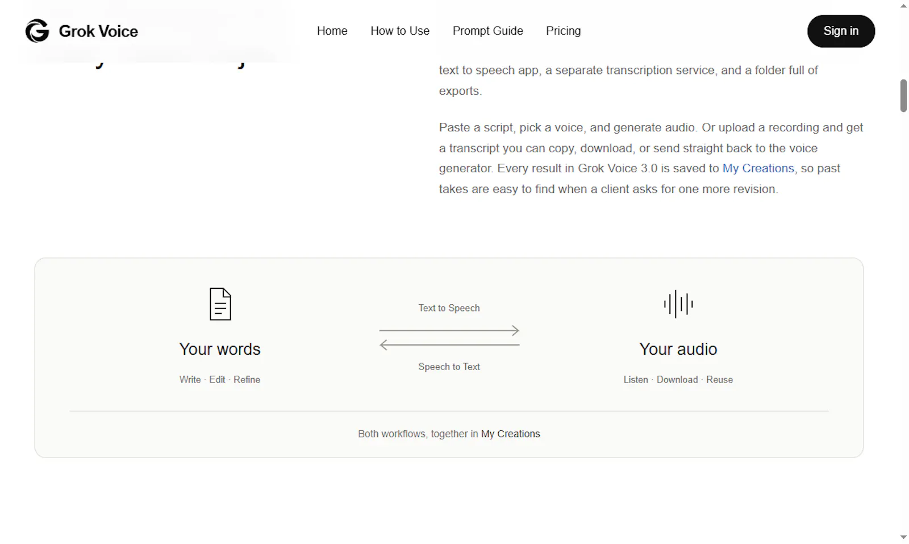This screenshot has height=544, width=909.
Task: Go to the Prompt Guide page
Action: tap(488, 31)
